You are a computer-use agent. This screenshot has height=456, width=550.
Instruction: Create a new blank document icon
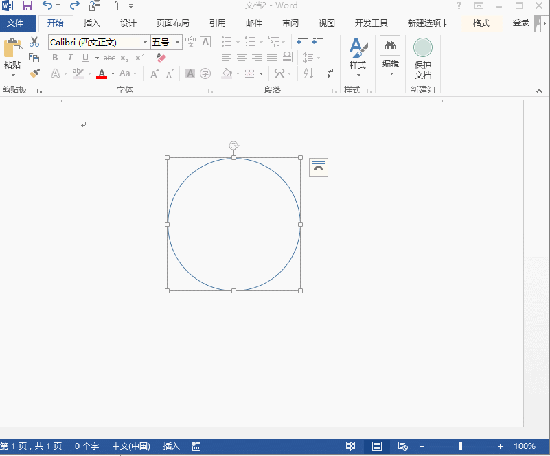(115, 5)
